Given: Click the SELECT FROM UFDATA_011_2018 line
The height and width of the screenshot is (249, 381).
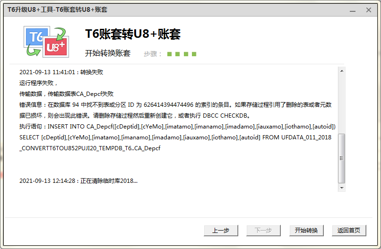Looking at the screenshot, I should coord(175,137).
